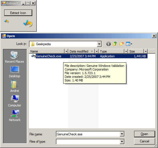The height and width of the screenshot is (148, 158).
Task: Open Andrei user folder shortcut
Action: pyautogui.click(x=15, y=86)
